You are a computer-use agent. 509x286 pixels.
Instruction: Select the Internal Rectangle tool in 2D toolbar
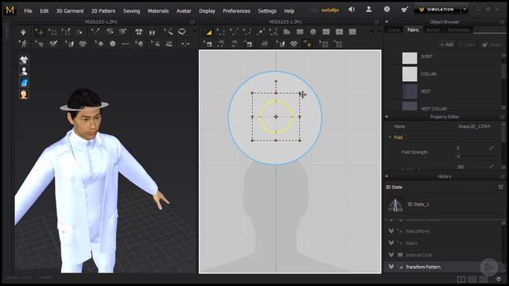(x=340, y=32)
